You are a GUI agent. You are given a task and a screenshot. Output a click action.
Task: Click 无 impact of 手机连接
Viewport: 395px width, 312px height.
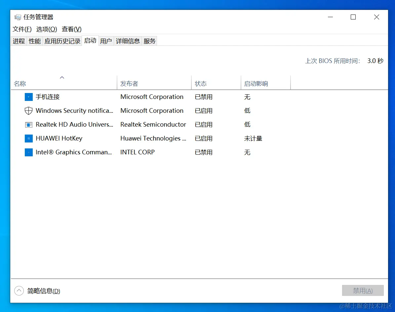[x=247, y=97]
